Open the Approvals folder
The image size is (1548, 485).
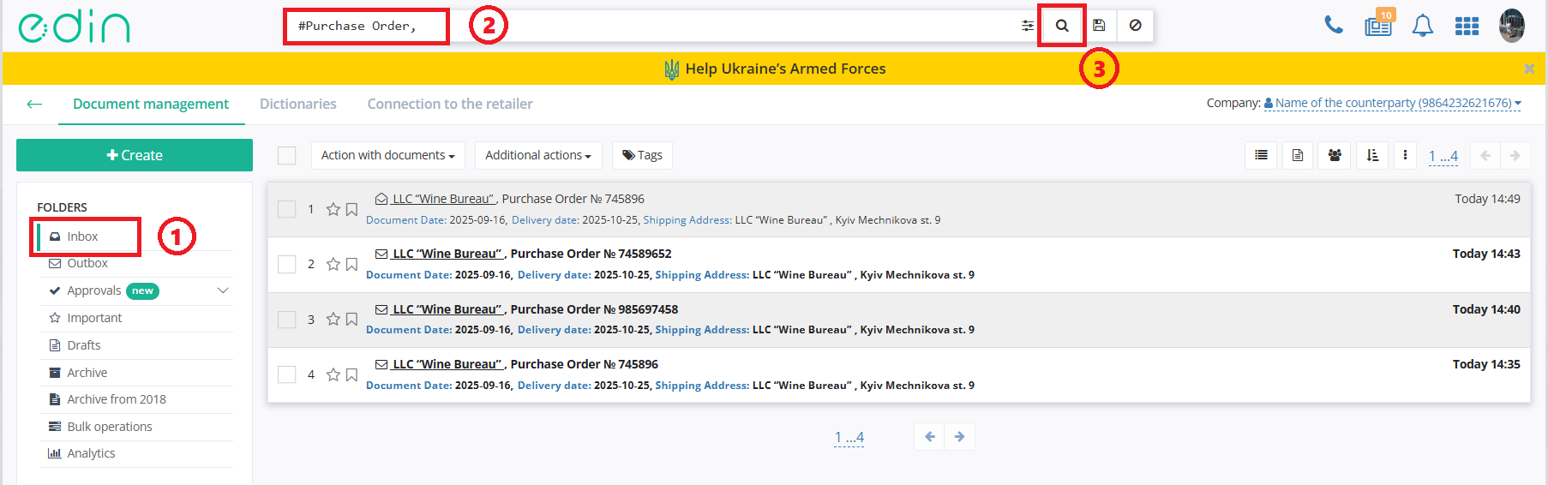(94, 290)
